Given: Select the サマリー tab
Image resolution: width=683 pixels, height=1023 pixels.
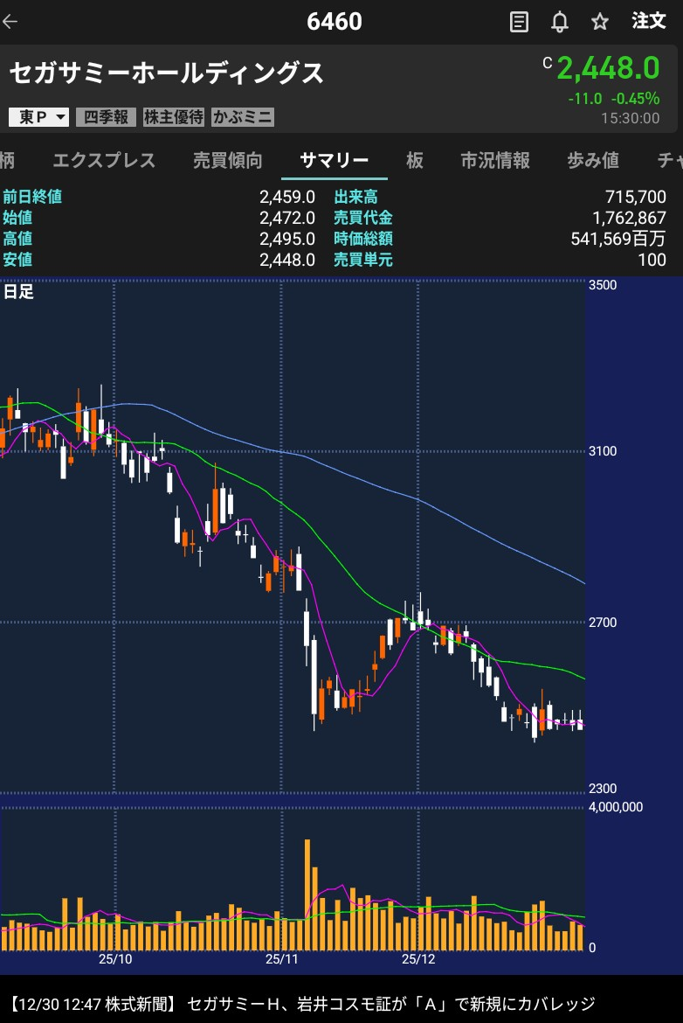Looking at the screenshot, I should pyautogui.click(x=335, y=161).
